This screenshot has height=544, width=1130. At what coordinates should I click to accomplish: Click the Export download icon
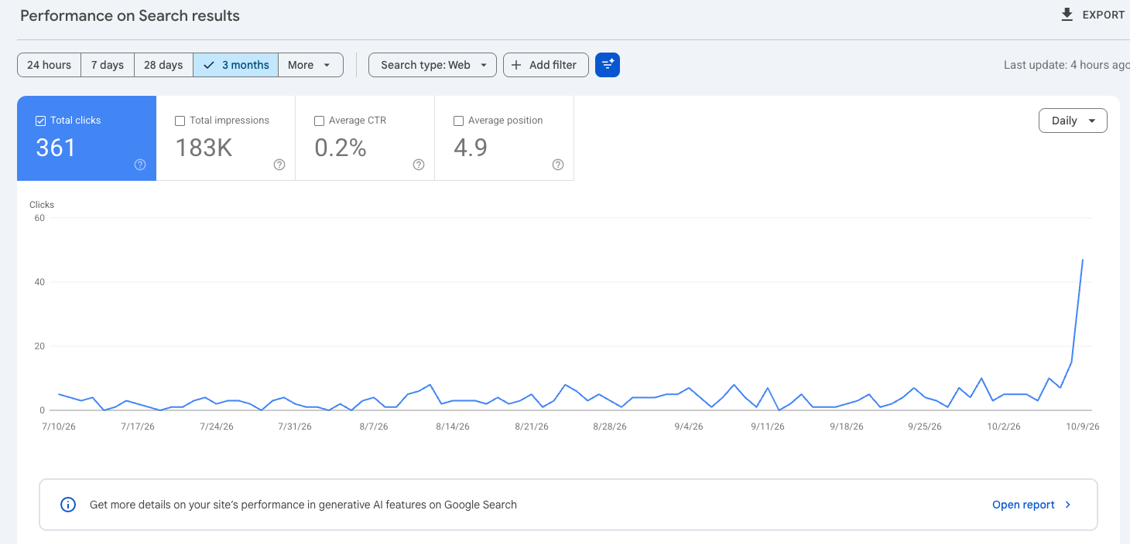pyautogui.click(x=1067, y=15)
